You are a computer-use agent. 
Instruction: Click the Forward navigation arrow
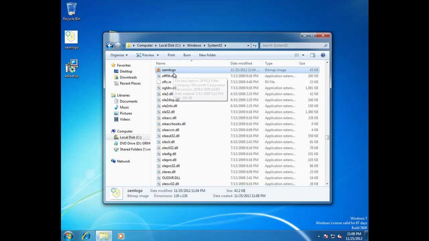(x=118, y=46)
